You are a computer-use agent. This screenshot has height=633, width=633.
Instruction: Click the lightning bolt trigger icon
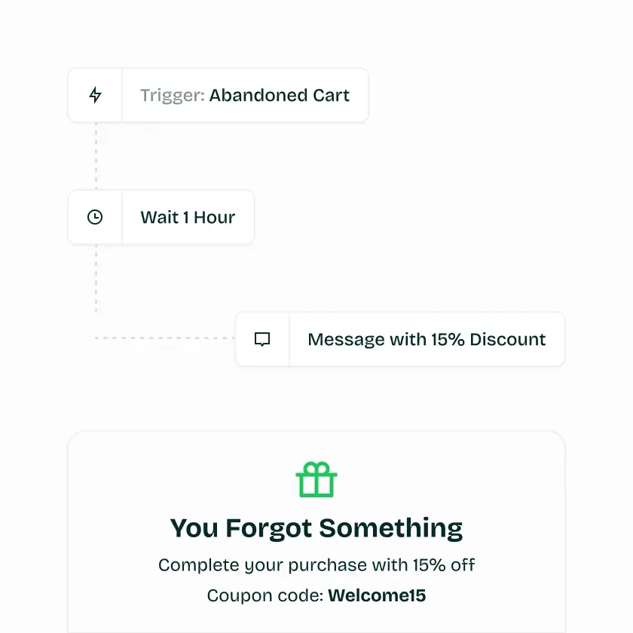tap(95, 95)
